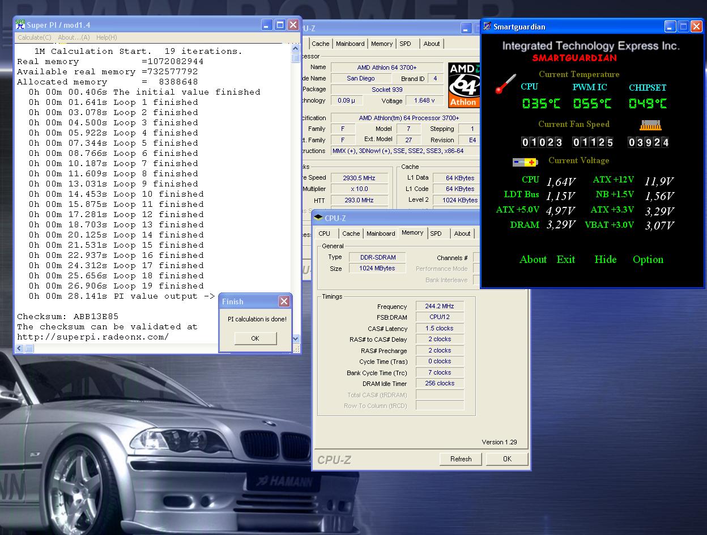Viewport: 707px width, 535px height.
Task: Click Exit in Smartguardian
Action: (x=566, y=260)
